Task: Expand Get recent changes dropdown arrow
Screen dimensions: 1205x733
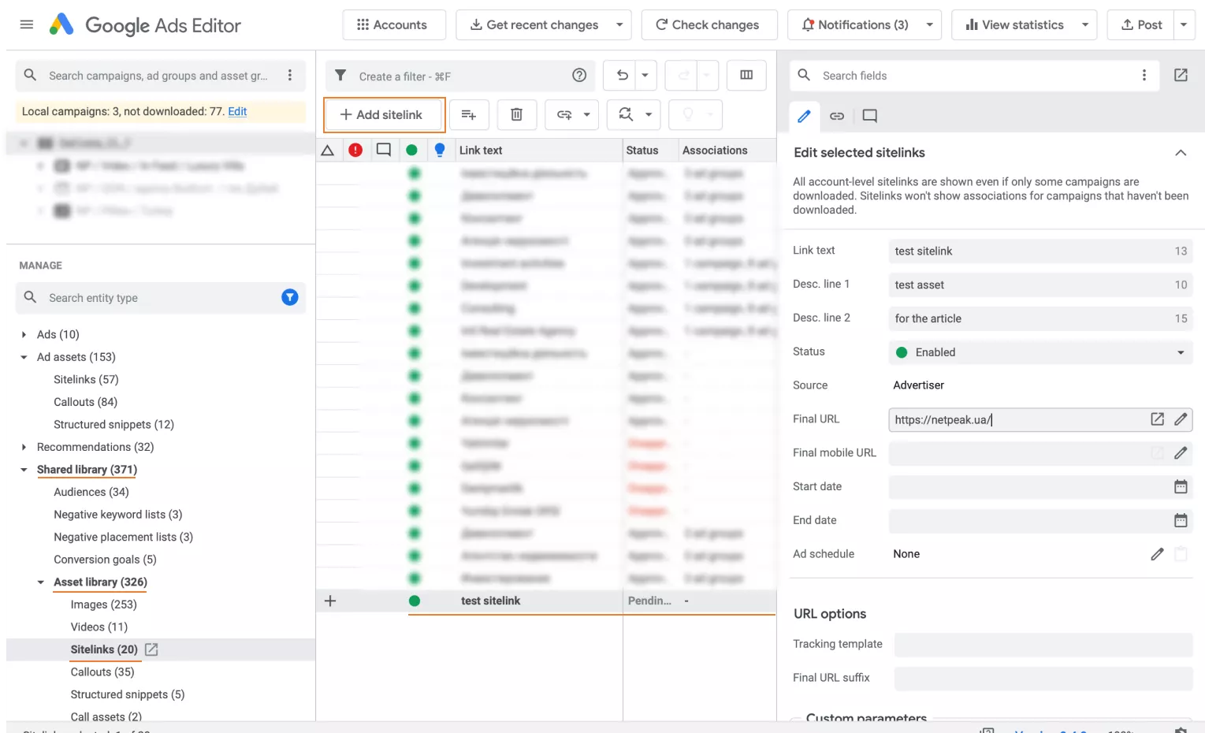Action: pyautogui.click(x=619, y=24)
